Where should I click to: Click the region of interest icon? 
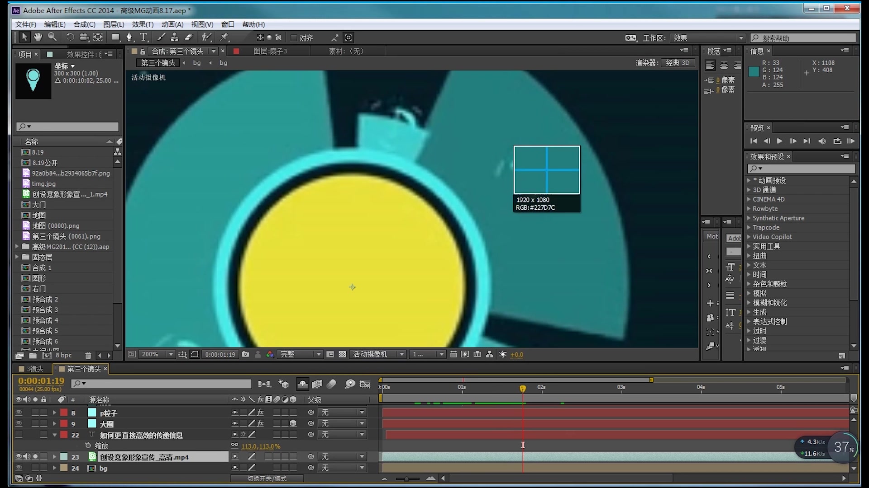click(194, 354)
